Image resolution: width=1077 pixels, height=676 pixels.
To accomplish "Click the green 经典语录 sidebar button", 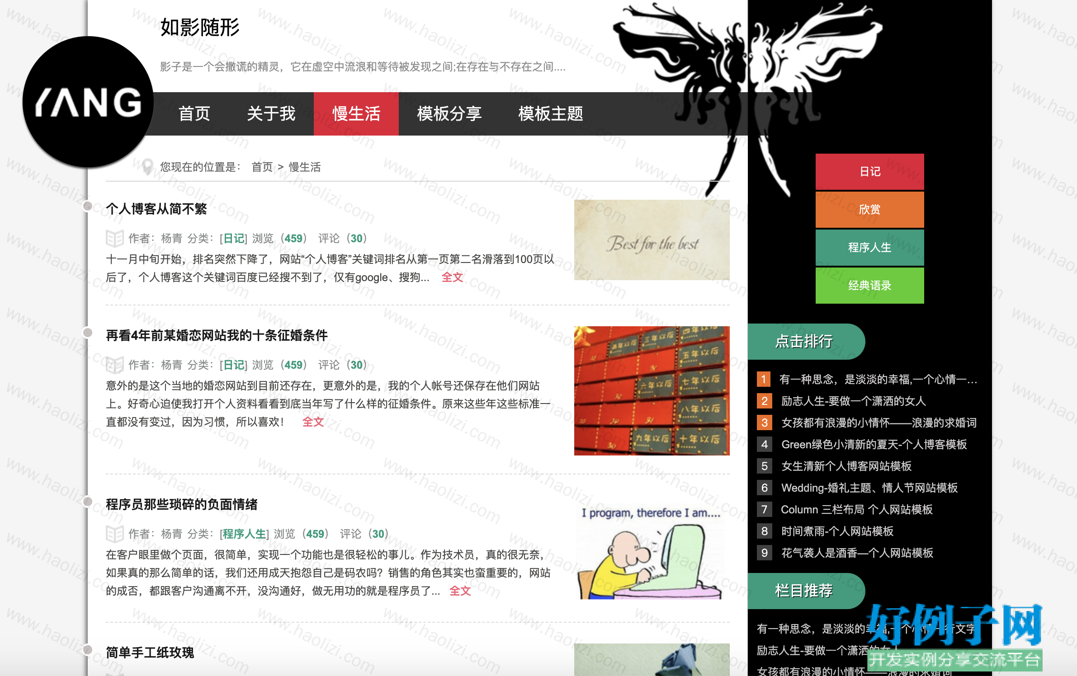I will click(870, 286).
